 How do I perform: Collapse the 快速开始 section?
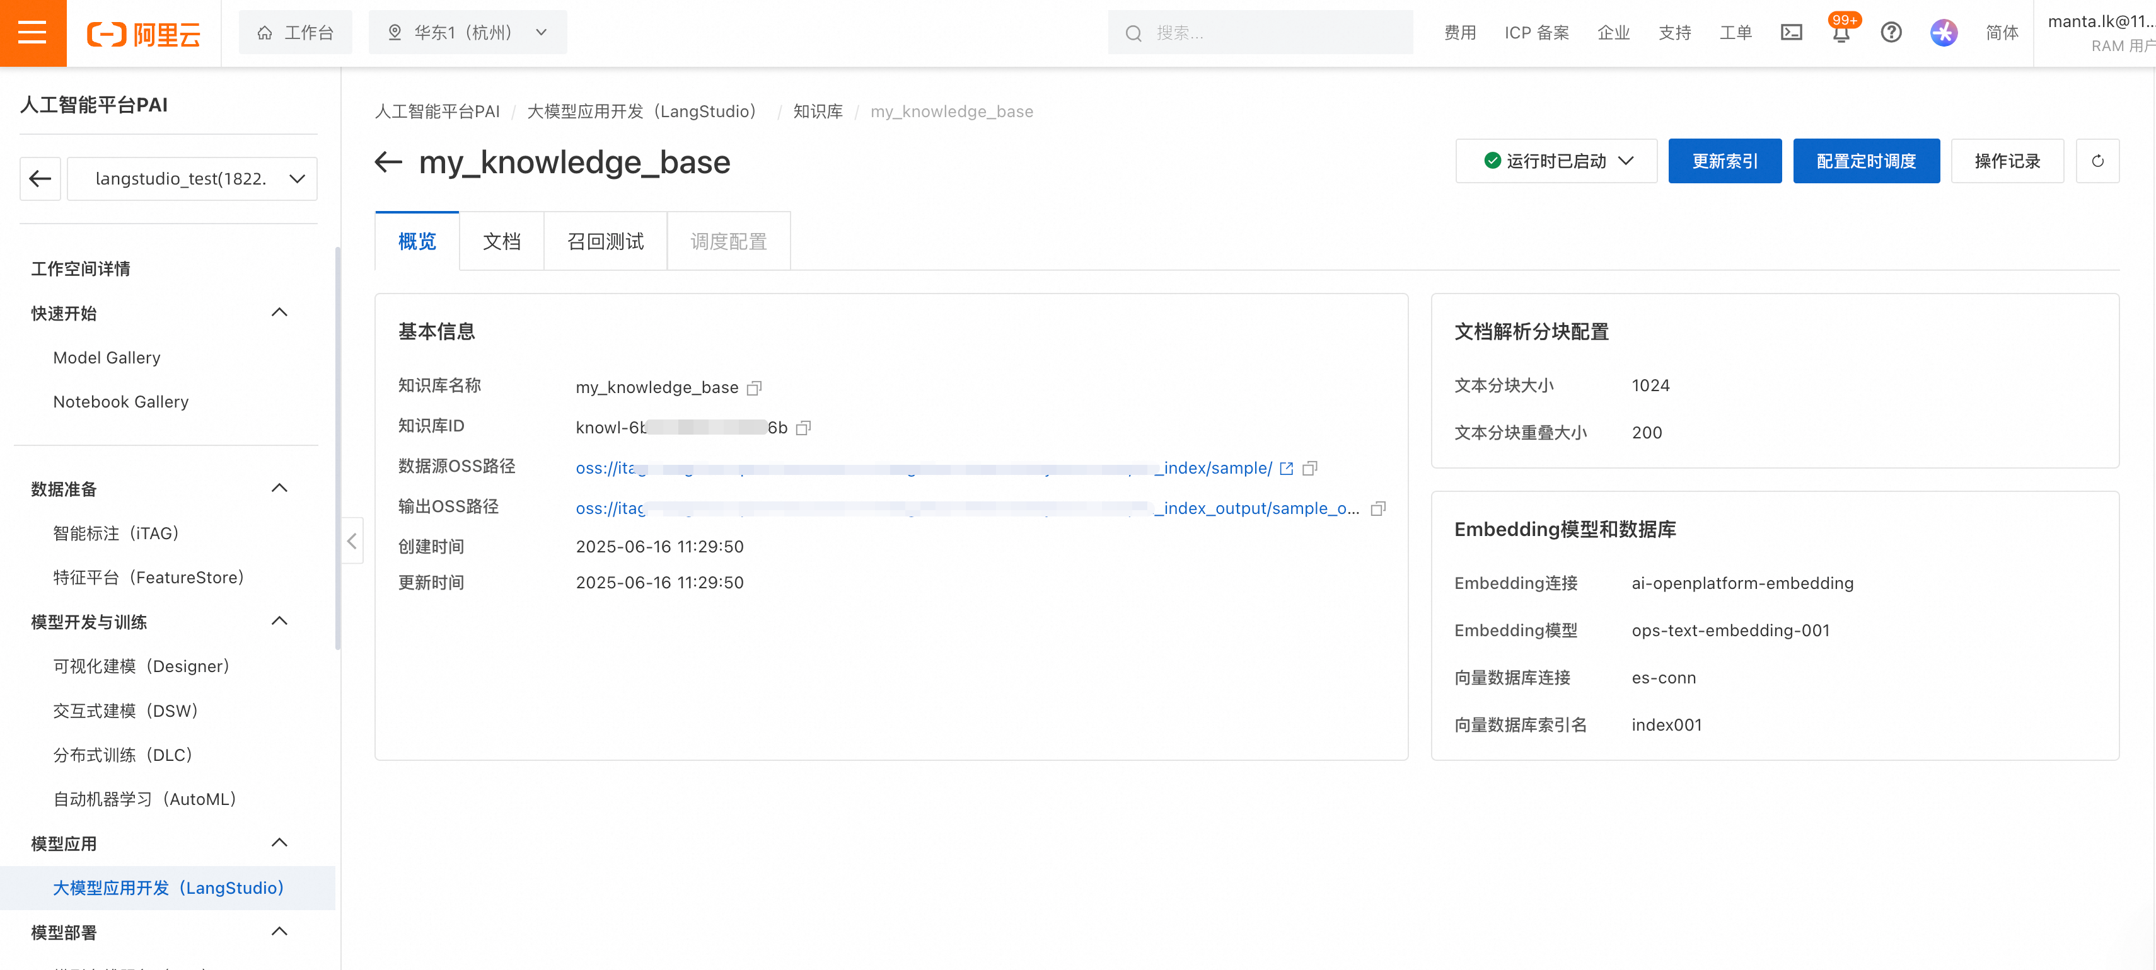(x=279, y=313)
